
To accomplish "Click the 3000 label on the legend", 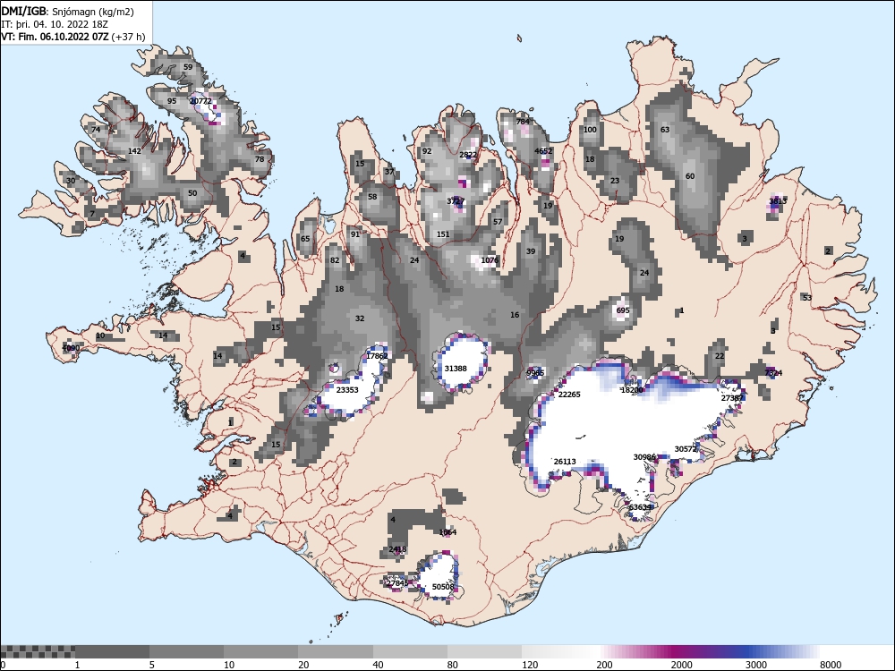I will (755, 665).
